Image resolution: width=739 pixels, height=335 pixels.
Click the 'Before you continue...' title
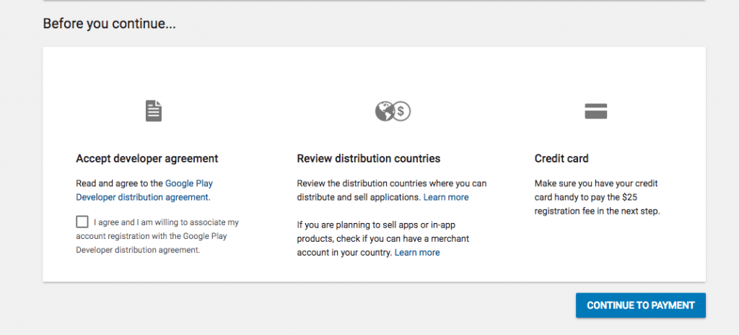click(110, 24)
